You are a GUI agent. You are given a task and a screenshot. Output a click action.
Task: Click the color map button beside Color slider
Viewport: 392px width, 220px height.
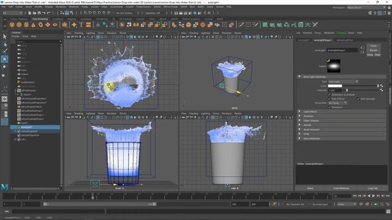tap(382, 86)
